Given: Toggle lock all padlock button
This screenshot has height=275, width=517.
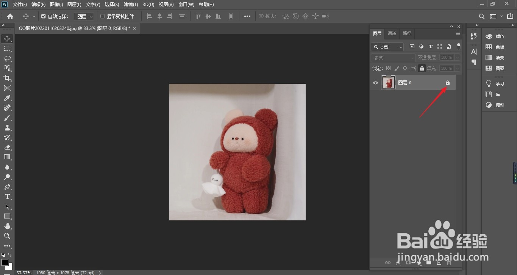Looking at the screenshot, I should pyautogui.click(x=422, y=68).
